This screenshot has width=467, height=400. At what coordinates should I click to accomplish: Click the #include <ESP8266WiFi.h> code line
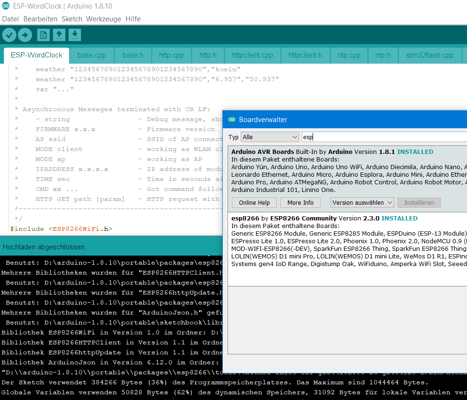pos(61,229)
